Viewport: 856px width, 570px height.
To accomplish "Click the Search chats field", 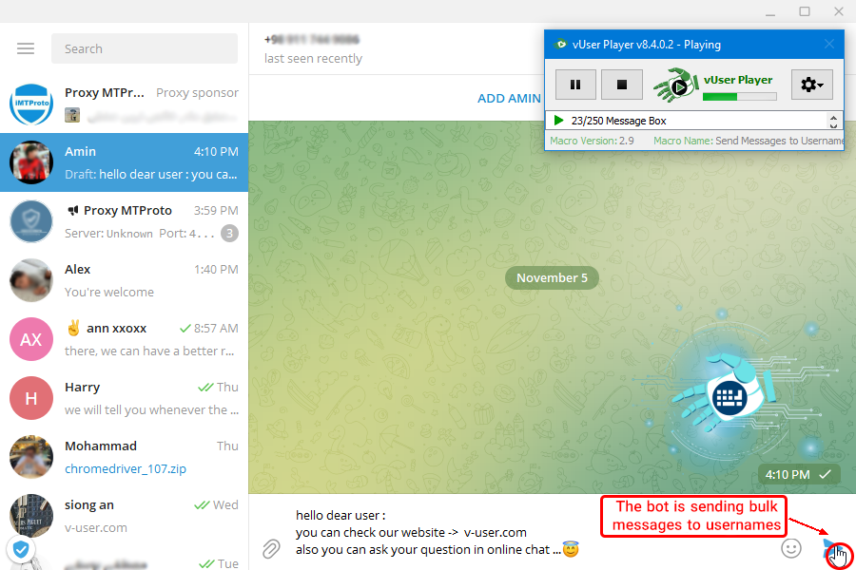I will coord(145,48).
